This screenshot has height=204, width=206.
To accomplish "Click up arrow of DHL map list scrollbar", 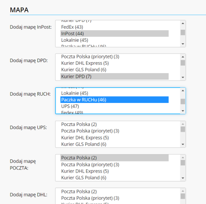I will coord(183,191).
